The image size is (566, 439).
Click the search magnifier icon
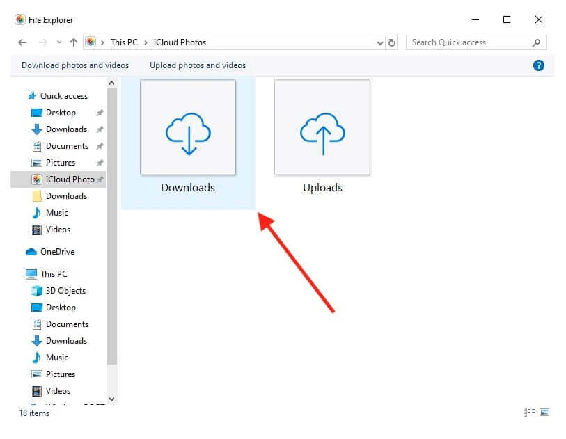(x=536, y=42)
